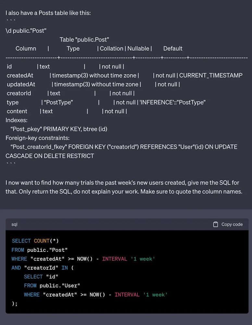Click the 'INFERENCE'::"PostType" default value
252x325 pixels.
173,102
